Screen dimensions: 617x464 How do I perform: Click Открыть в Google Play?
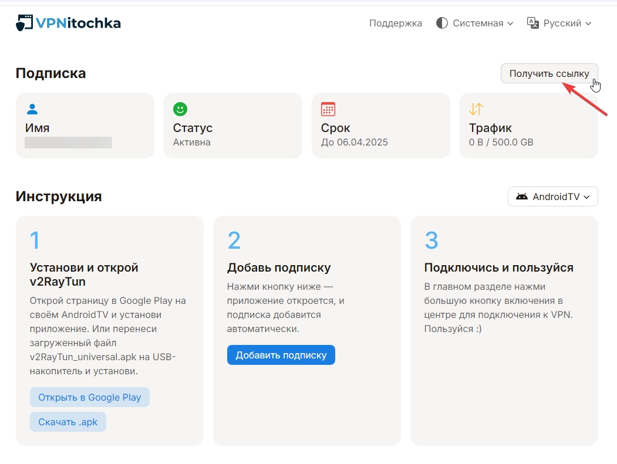click(x=90, y=397)
